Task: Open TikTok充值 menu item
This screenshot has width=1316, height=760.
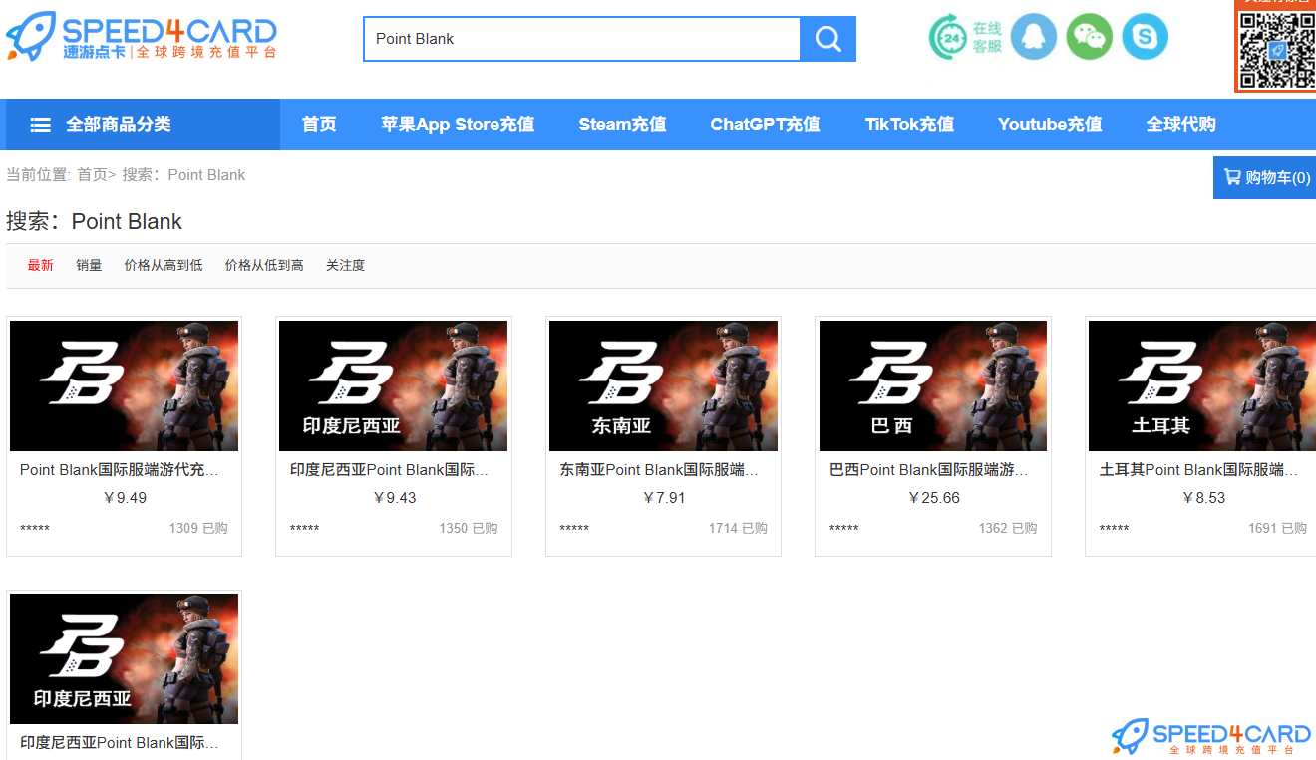Action: coord(909,125)
